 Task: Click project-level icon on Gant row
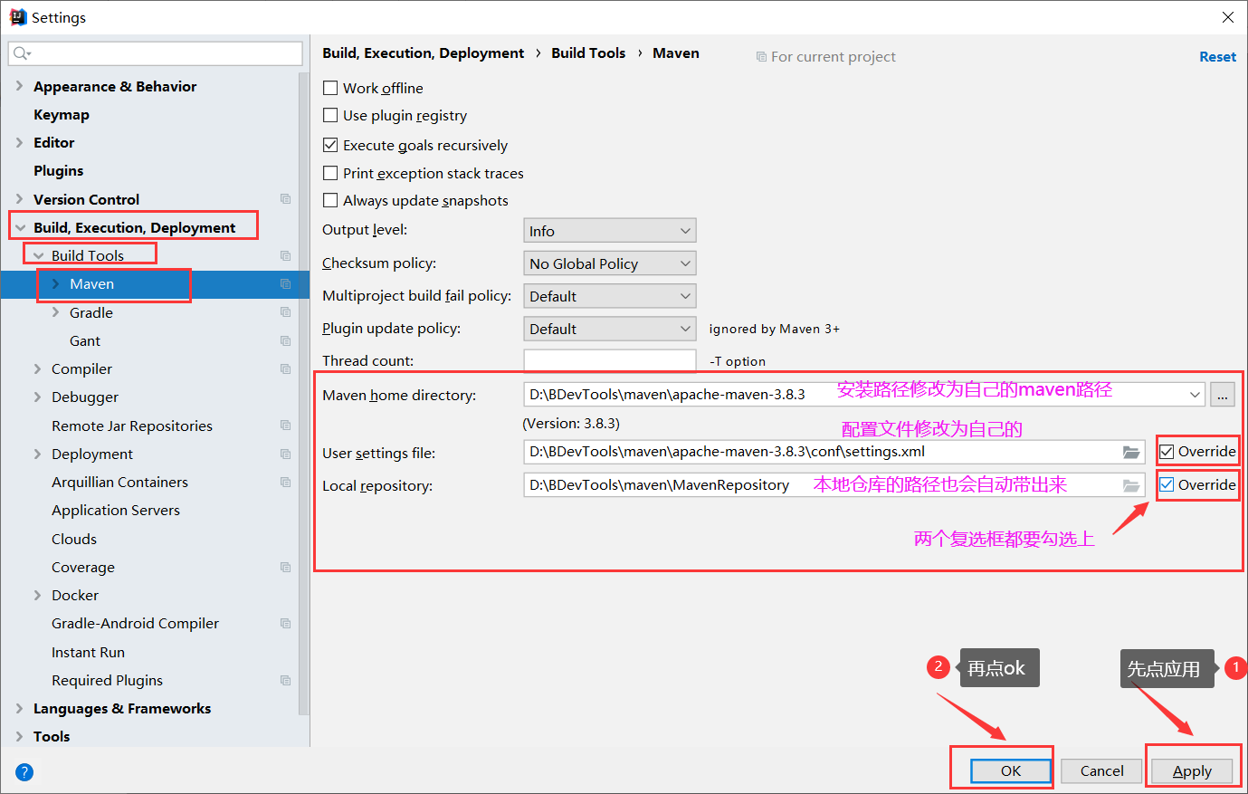click(x=286, y=340)
